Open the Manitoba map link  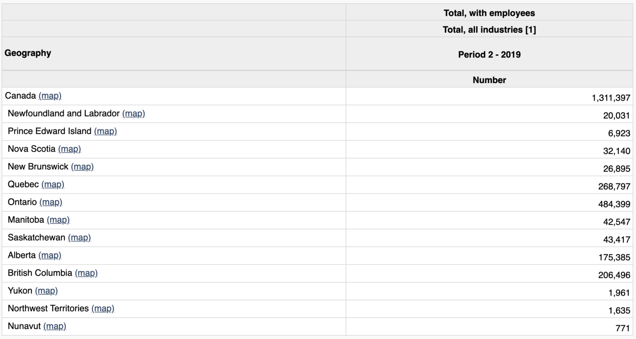pos(58,220)
